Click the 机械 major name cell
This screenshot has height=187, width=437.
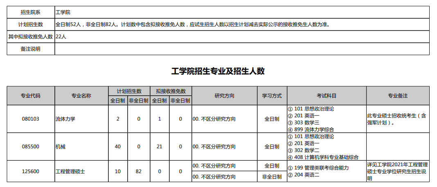coord(61,147)
